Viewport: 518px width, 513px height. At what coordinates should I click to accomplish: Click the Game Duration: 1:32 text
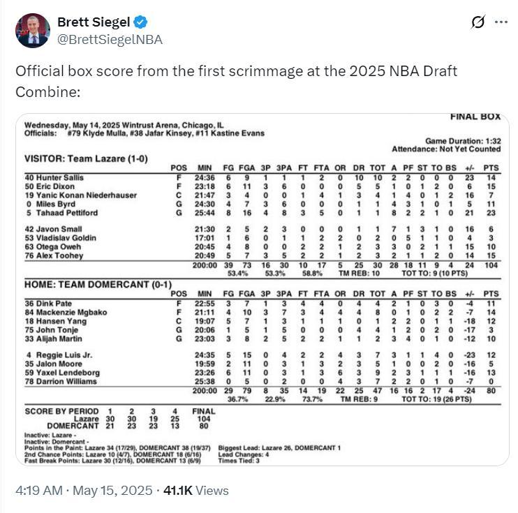[x=462, y=140]
